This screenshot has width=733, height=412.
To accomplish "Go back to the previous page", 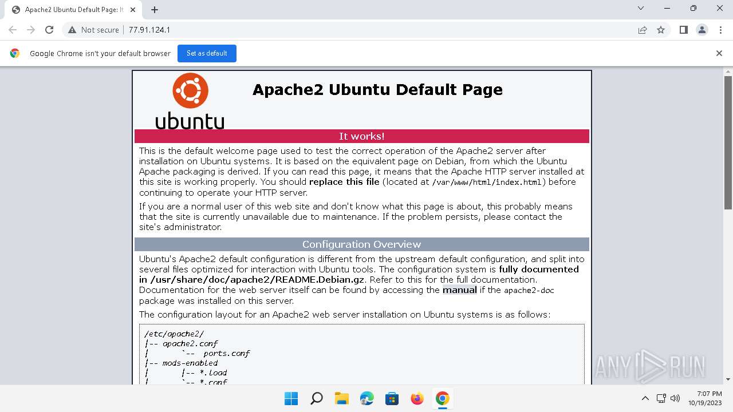I will 13,30.
